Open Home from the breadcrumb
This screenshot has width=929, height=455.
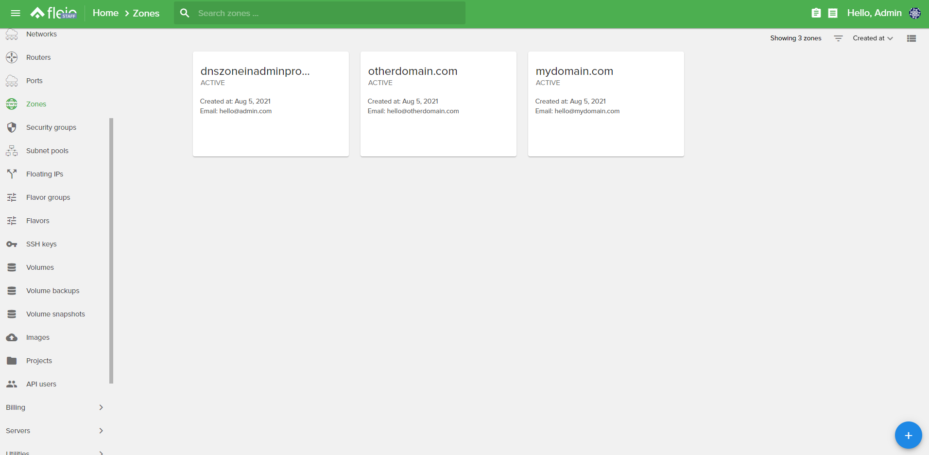coord(105,13)
